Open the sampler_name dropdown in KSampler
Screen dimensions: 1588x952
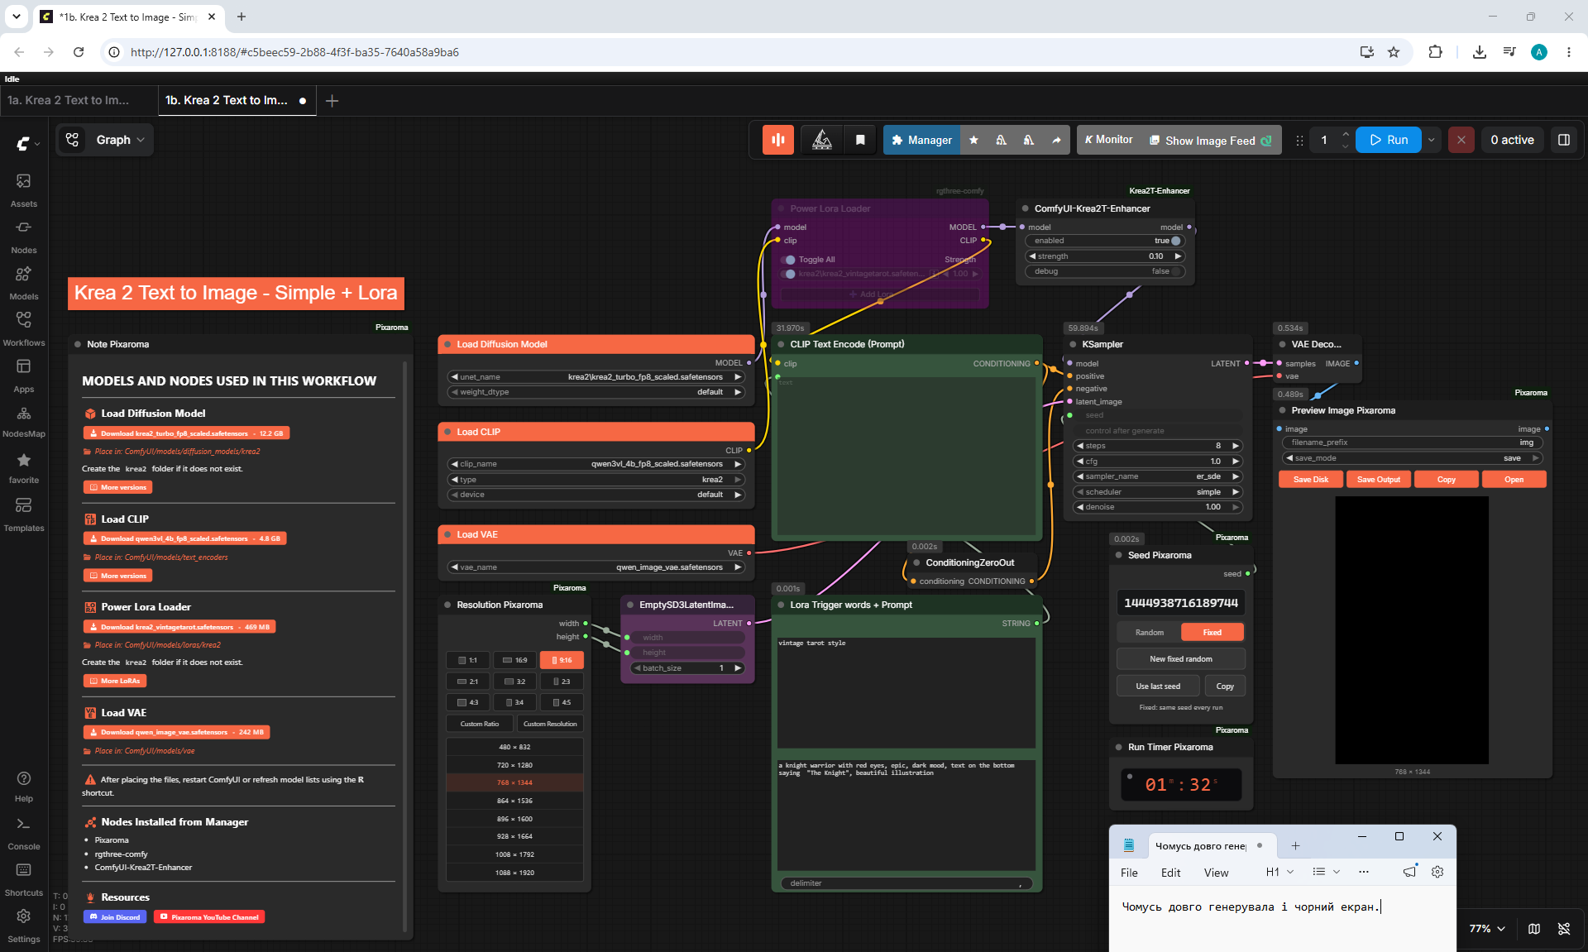1157,476
